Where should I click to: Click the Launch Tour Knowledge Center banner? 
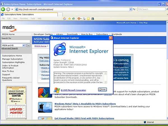click(x=16, y=102)
